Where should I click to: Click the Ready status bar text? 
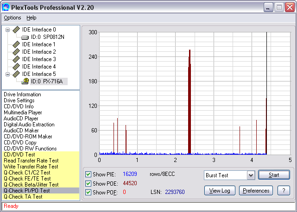[x=11, y=206]
